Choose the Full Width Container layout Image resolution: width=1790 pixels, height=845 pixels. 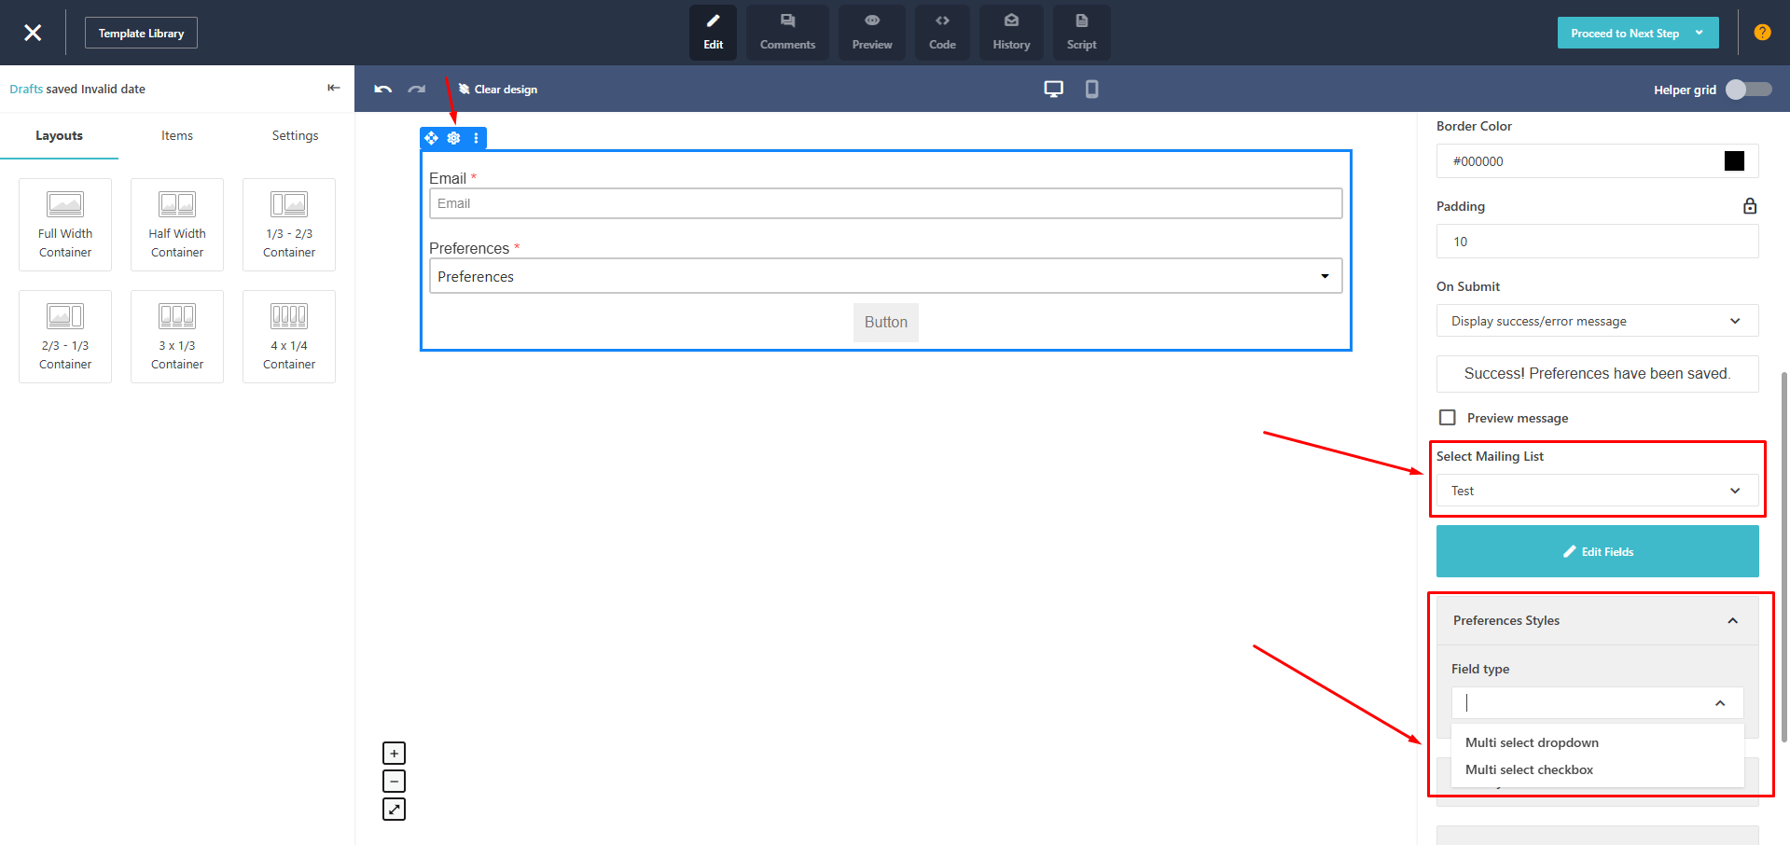coord(65,225)
